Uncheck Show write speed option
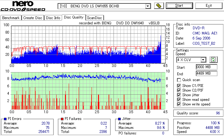The image size is (224, 136). coord(179,104)
